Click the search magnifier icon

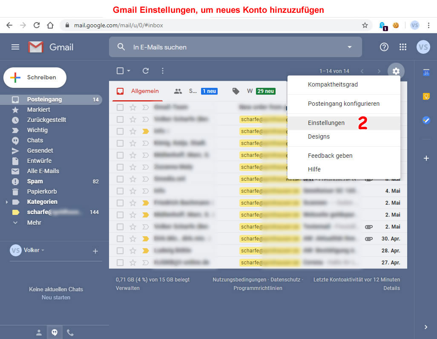point(121,47)
